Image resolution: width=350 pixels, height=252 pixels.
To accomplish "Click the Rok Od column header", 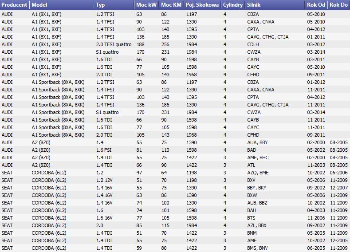I will [x=316, y=5].
